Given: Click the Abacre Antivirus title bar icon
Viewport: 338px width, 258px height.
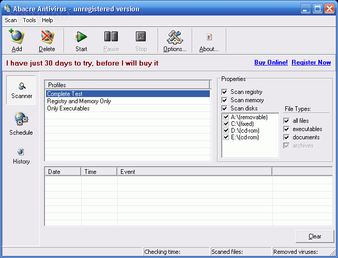Looking at the screenshot, I should (7, 8).
